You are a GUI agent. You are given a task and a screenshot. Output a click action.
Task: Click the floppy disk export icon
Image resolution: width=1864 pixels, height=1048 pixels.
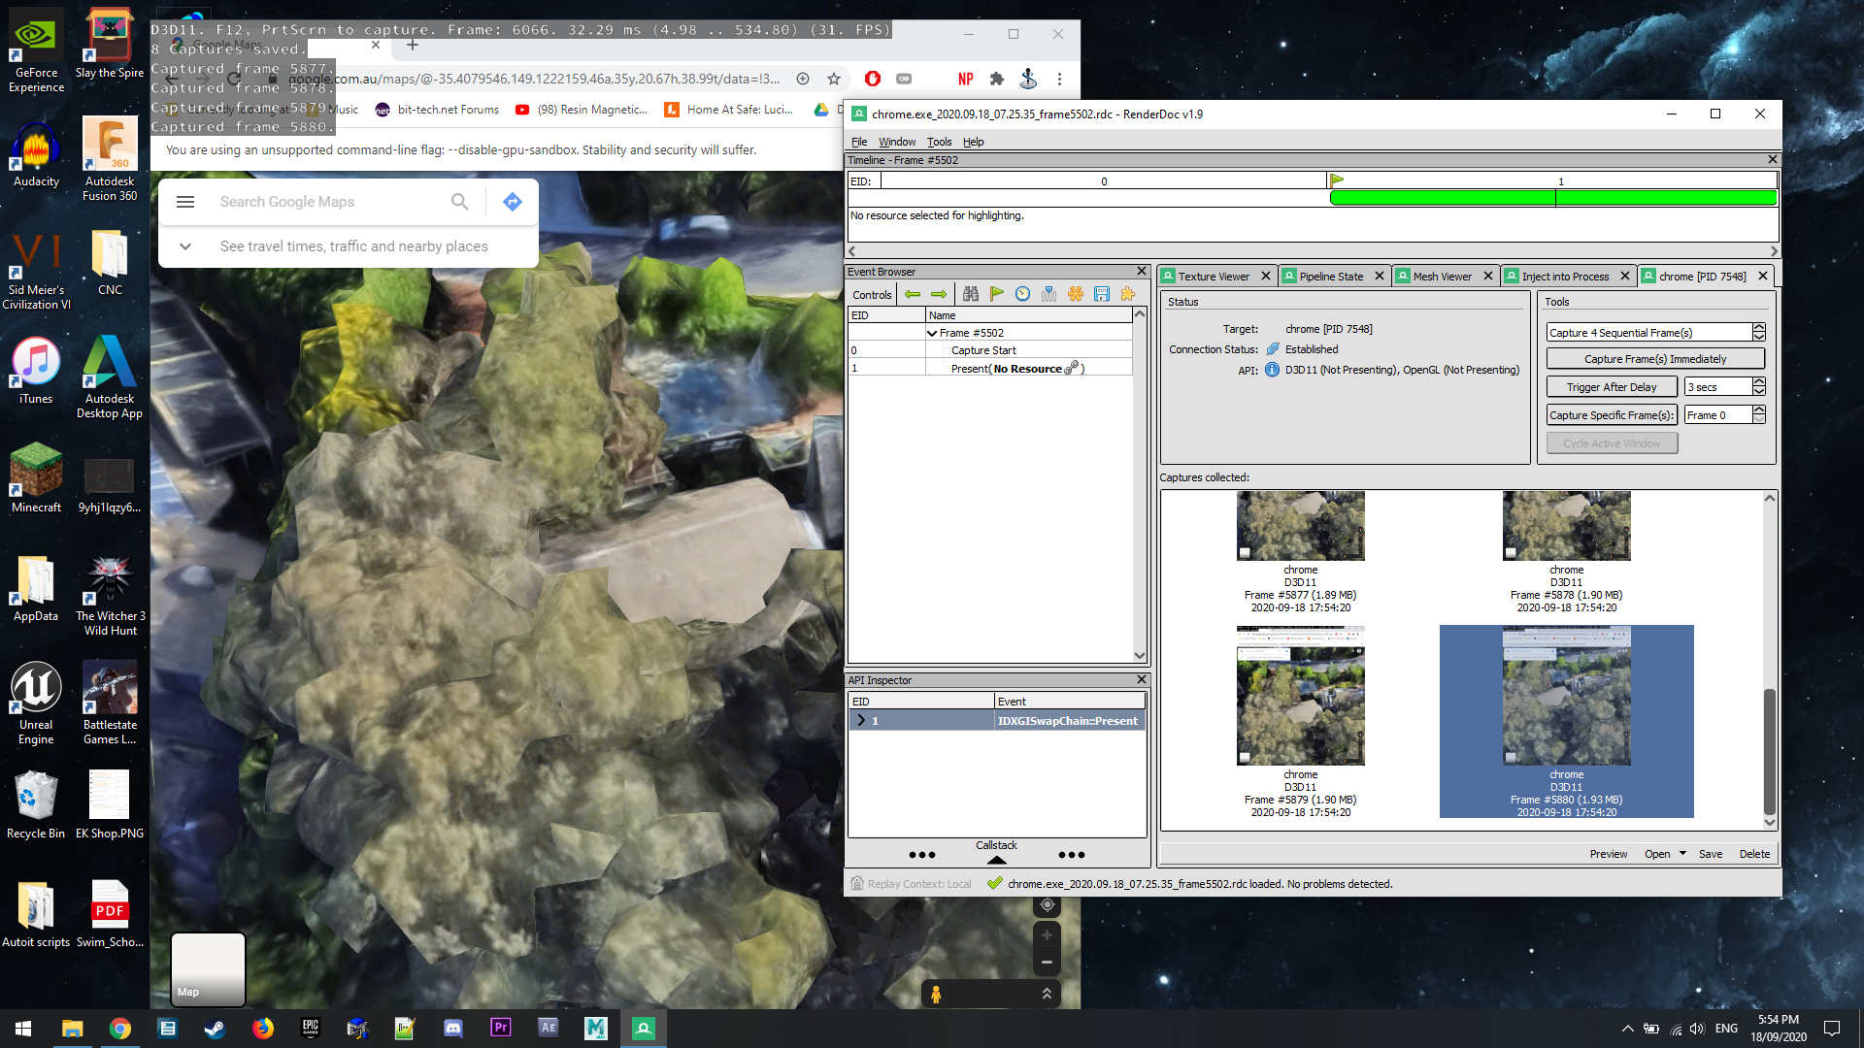tap(1101, 294)
